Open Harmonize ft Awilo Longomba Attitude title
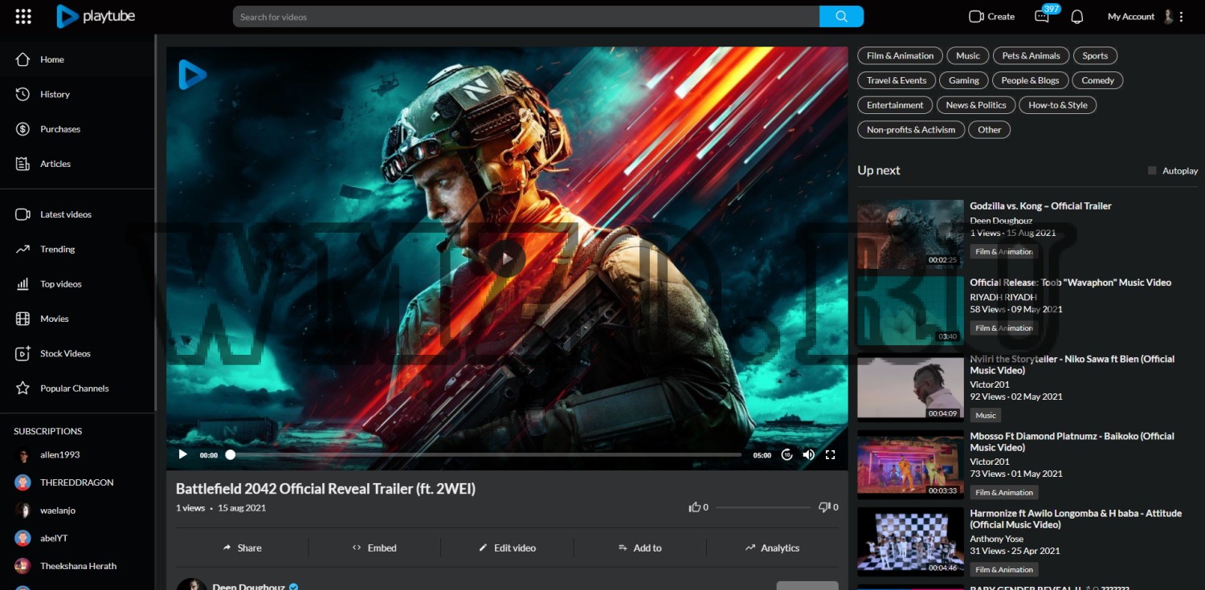Viewport: 1205px width, 590px height. (x=1076, y=519)
